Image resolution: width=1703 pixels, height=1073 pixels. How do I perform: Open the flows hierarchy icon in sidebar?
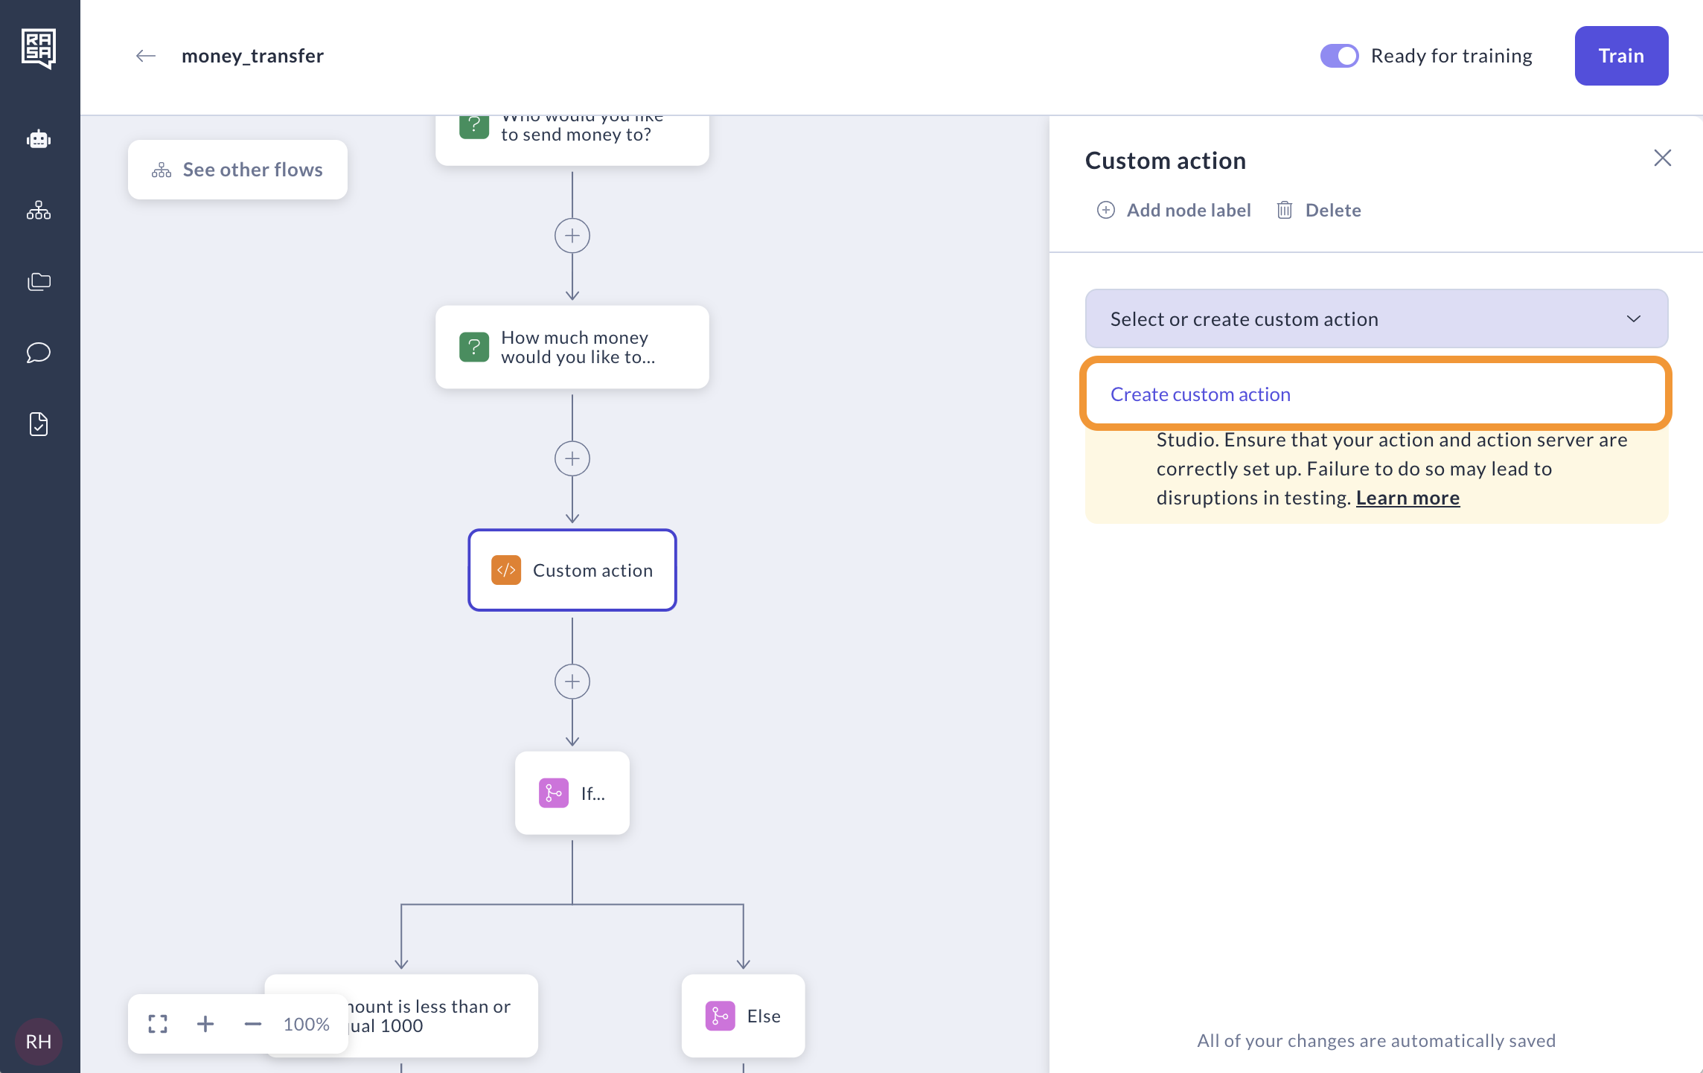tap(39, 211)
